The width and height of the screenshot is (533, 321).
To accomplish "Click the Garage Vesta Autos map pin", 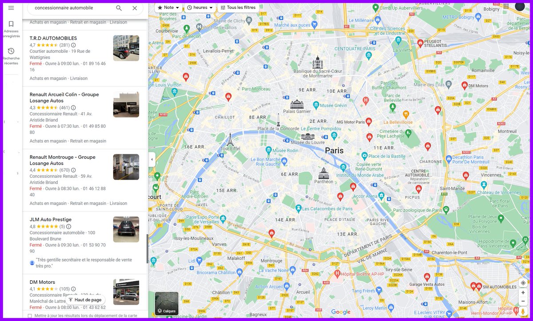I will click(427, 277).
